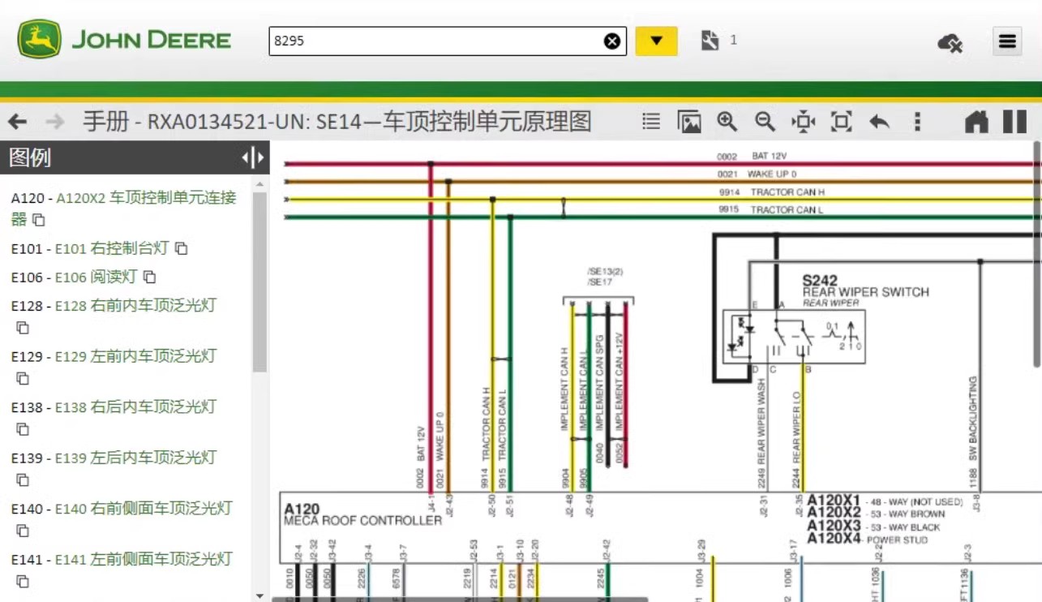Open the E138 右后内车顶泛光灯 link
This screenshot has width=1042, height=602.
[135, 407]
